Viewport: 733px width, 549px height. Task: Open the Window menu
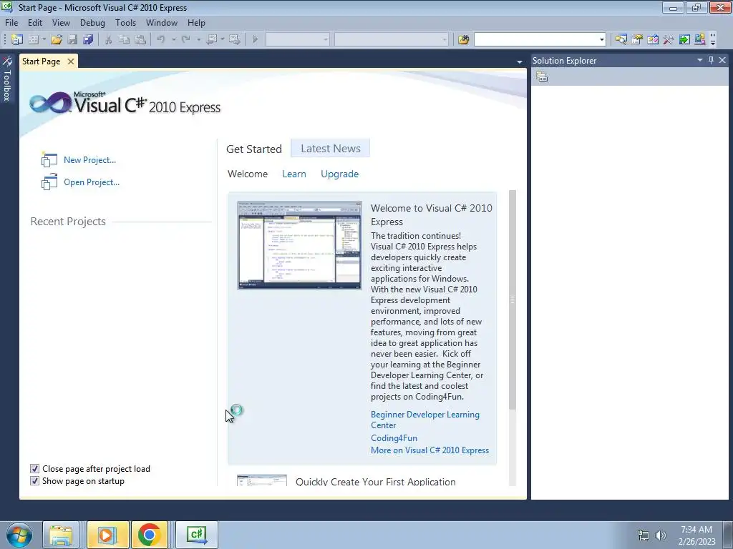(162, 22)
